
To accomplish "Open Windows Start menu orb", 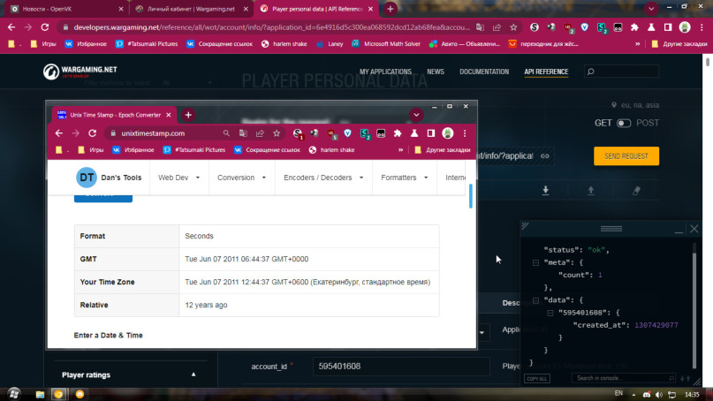I will pyautogui.click(x=14, y=394).
